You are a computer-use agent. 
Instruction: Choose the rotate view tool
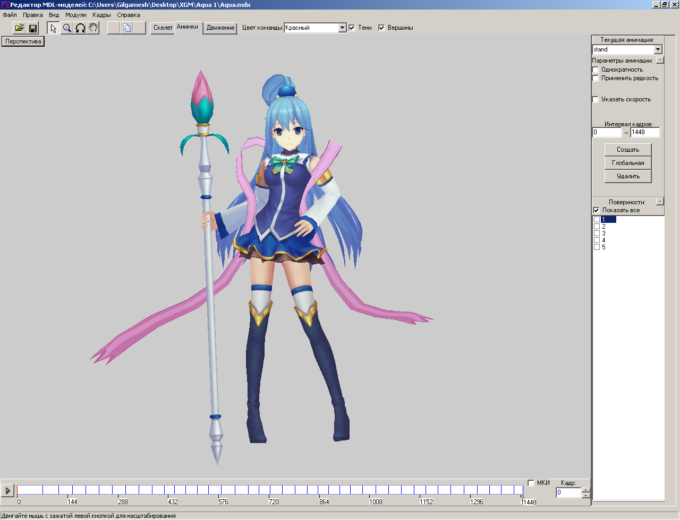tap(80, 28)
